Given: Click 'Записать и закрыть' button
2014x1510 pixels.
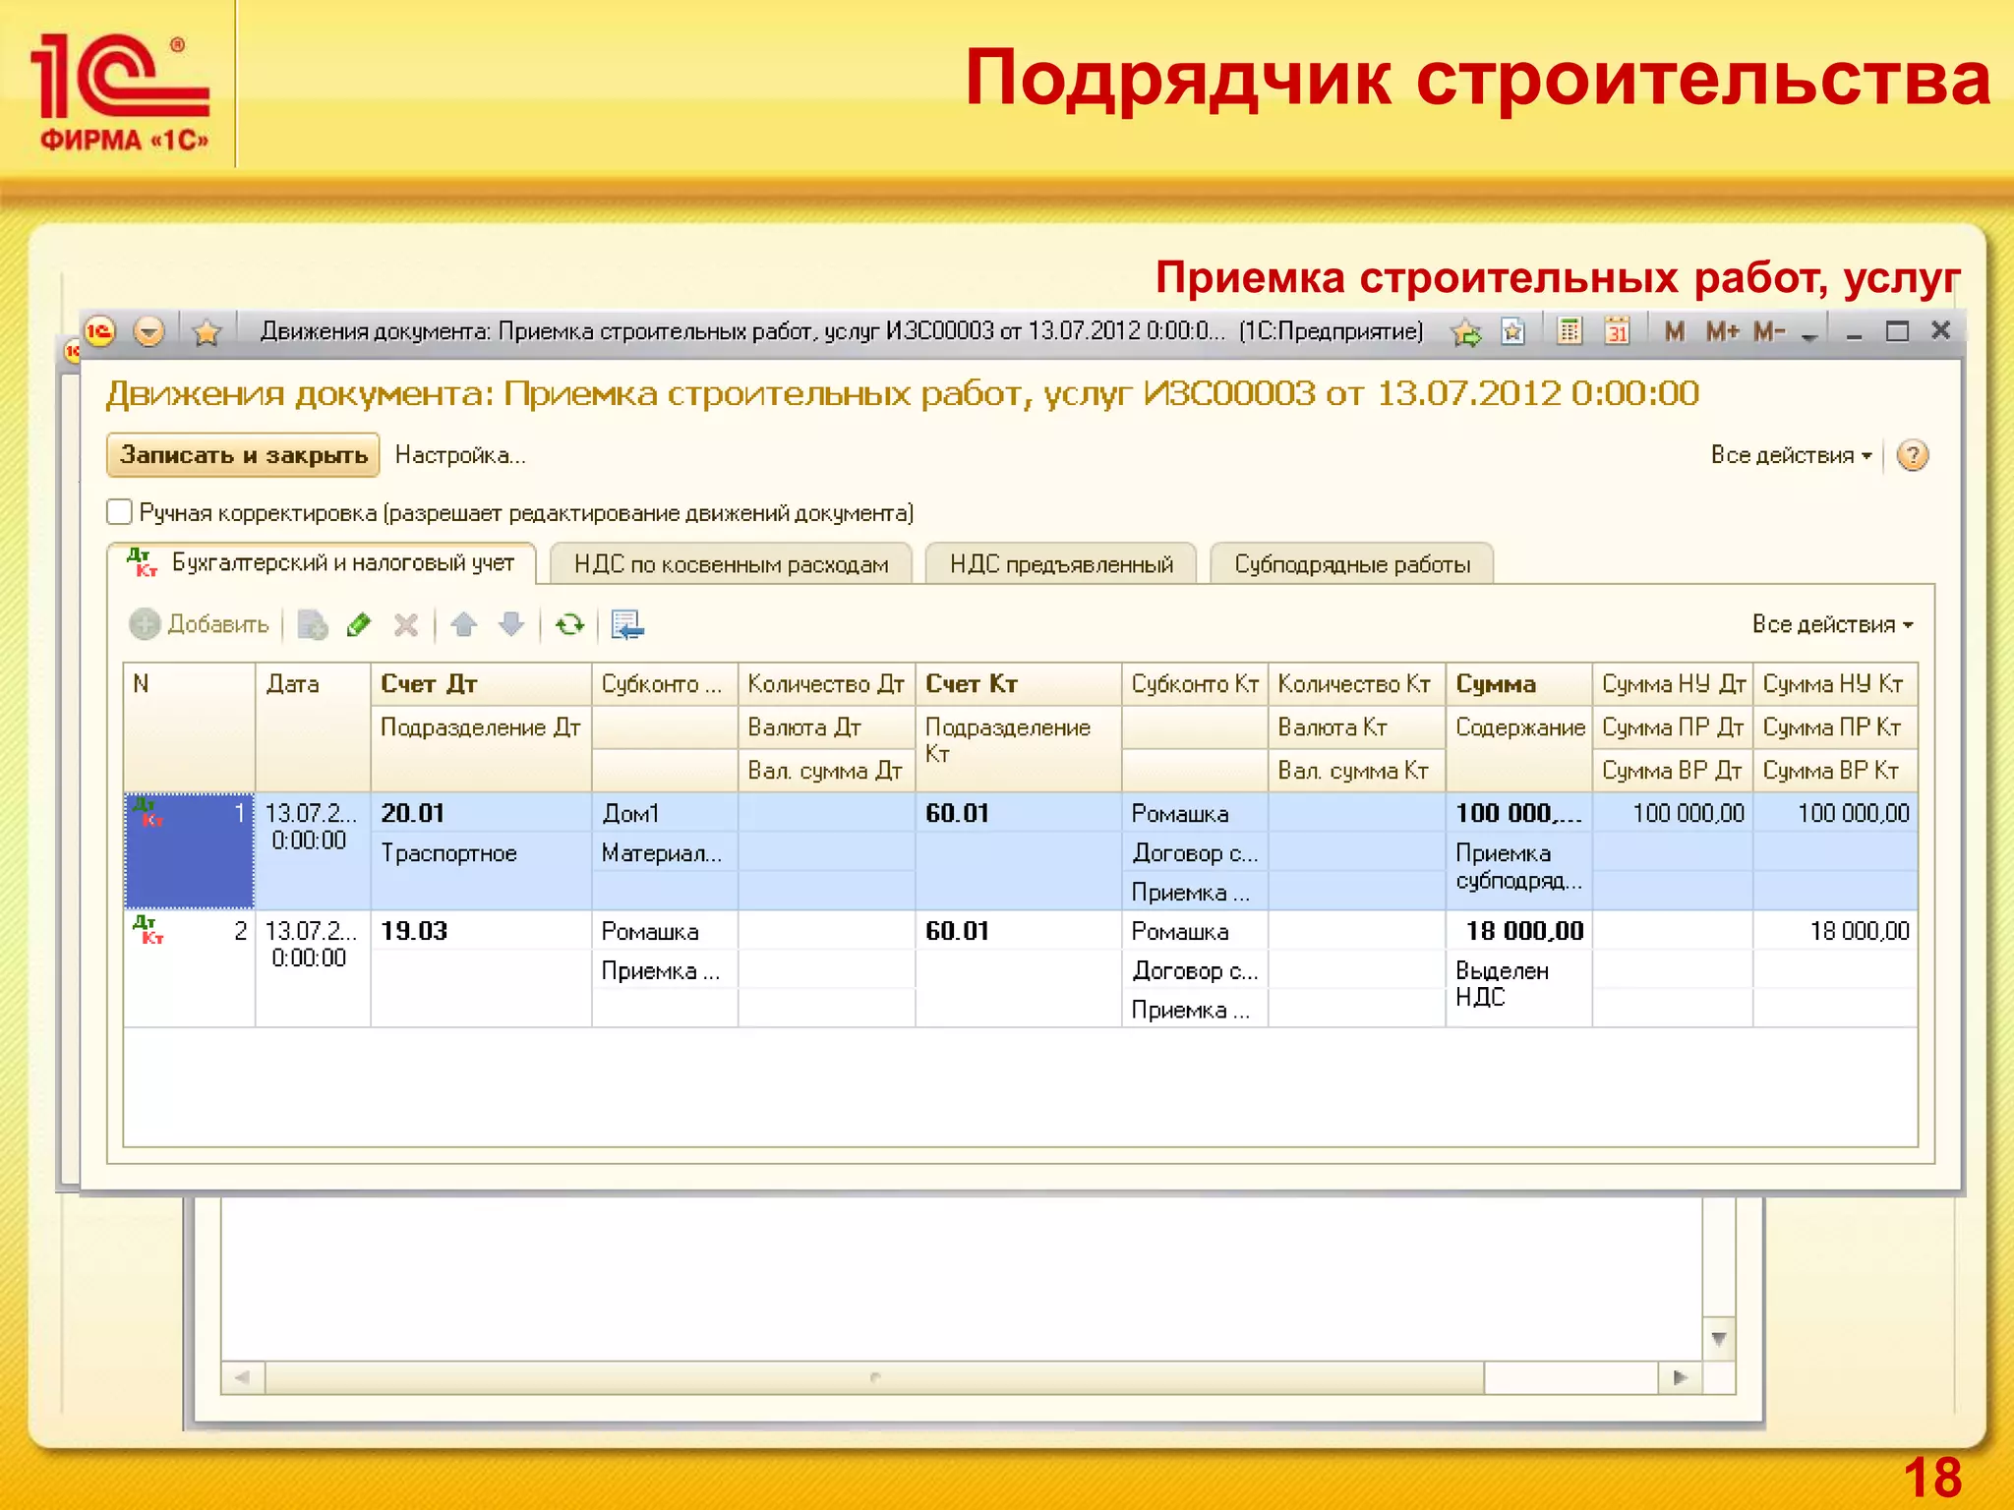Looking at the screenshot, I should (243, 455).
